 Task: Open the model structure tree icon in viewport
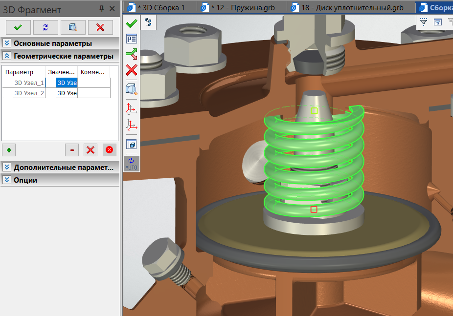tap(148, 22)
